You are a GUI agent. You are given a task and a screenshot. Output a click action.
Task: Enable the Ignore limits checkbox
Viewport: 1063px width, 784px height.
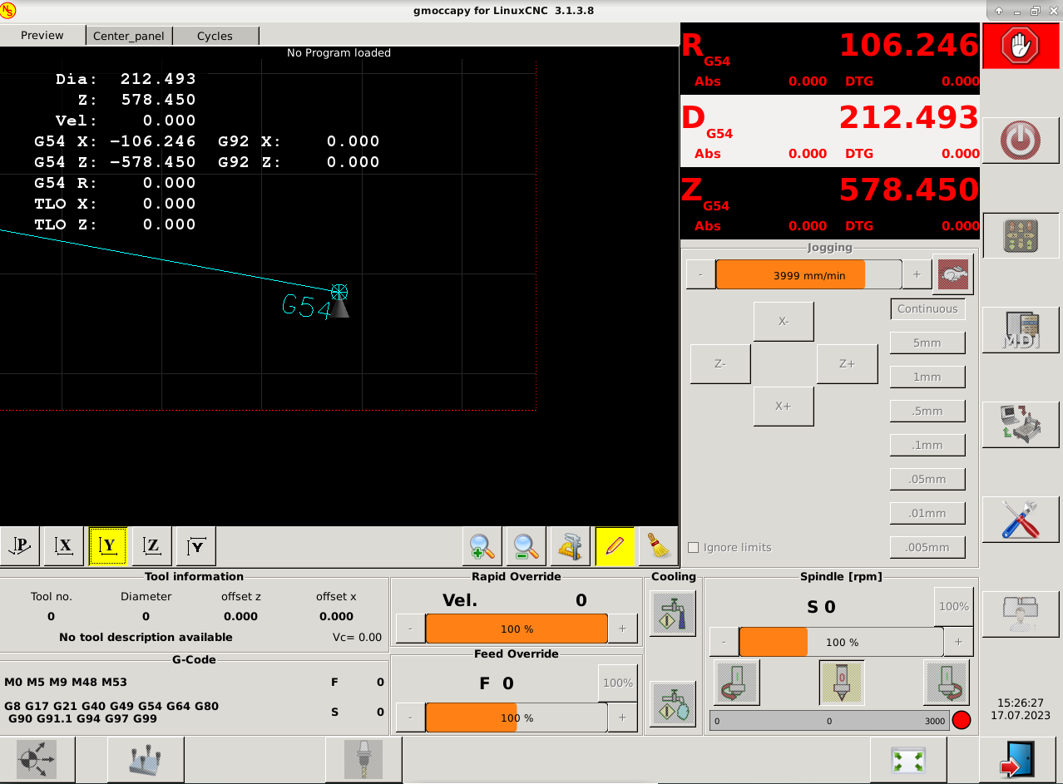tap(694, 548)
